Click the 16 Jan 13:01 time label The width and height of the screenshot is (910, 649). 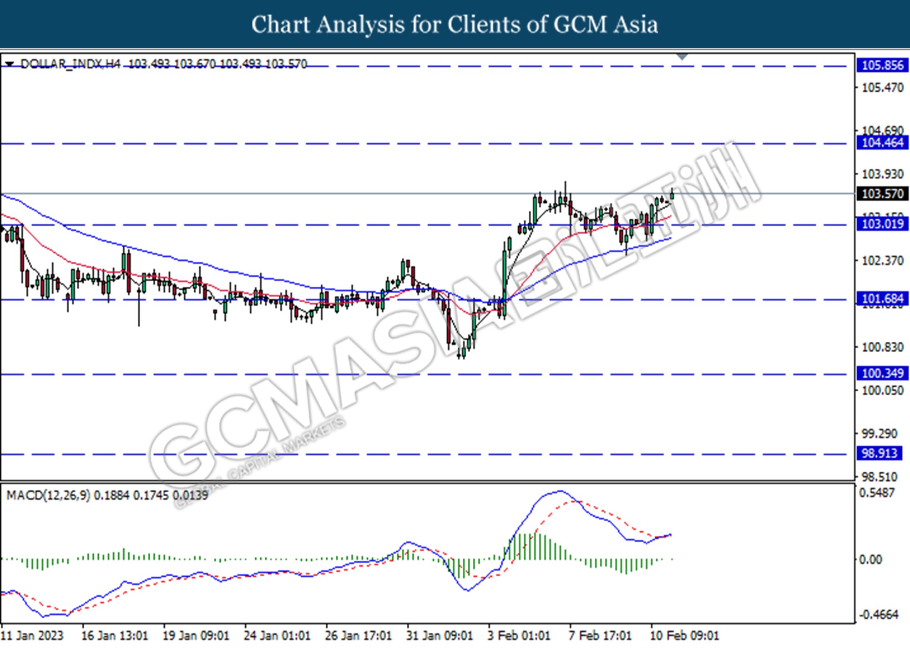pyautogui.click(x=114, y=635)
